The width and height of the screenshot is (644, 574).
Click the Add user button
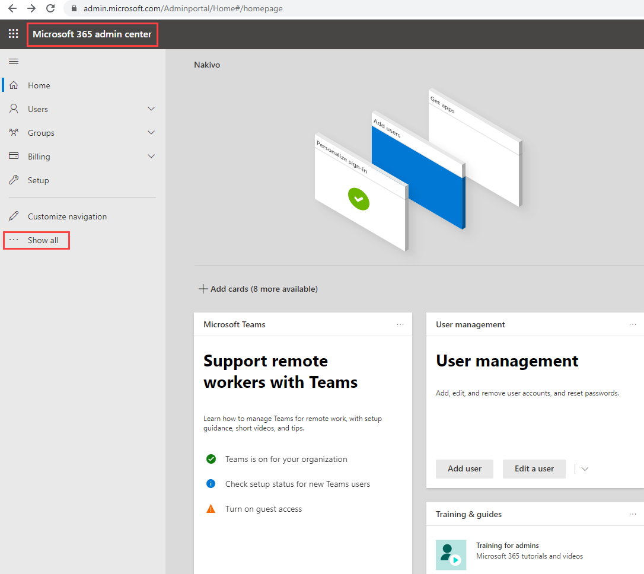(464, 468)
